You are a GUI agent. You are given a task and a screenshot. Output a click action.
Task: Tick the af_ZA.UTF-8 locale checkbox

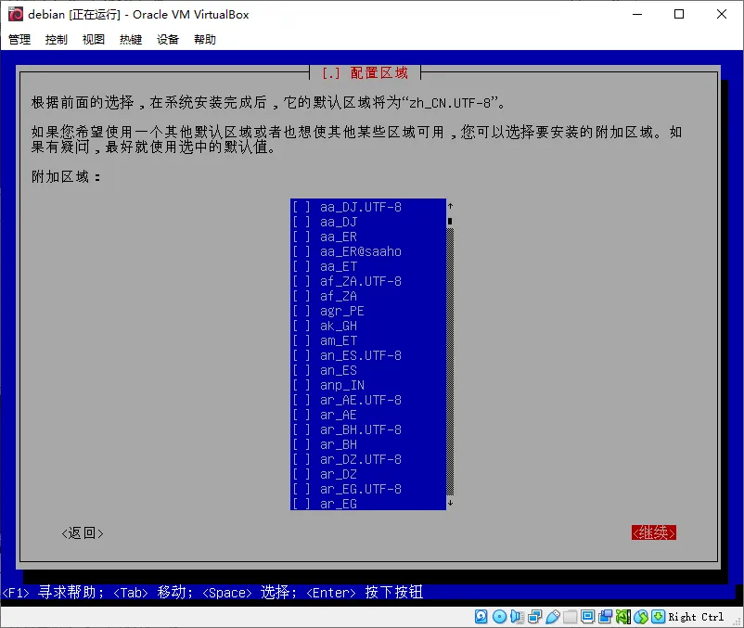click(301, 281)
